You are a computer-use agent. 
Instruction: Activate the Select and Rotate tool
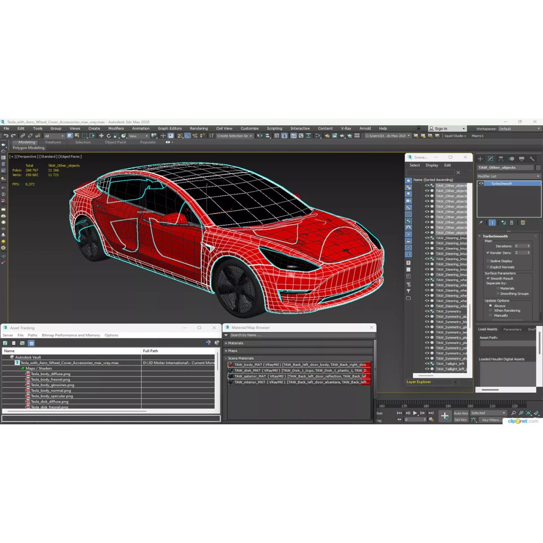click(109, 136)
